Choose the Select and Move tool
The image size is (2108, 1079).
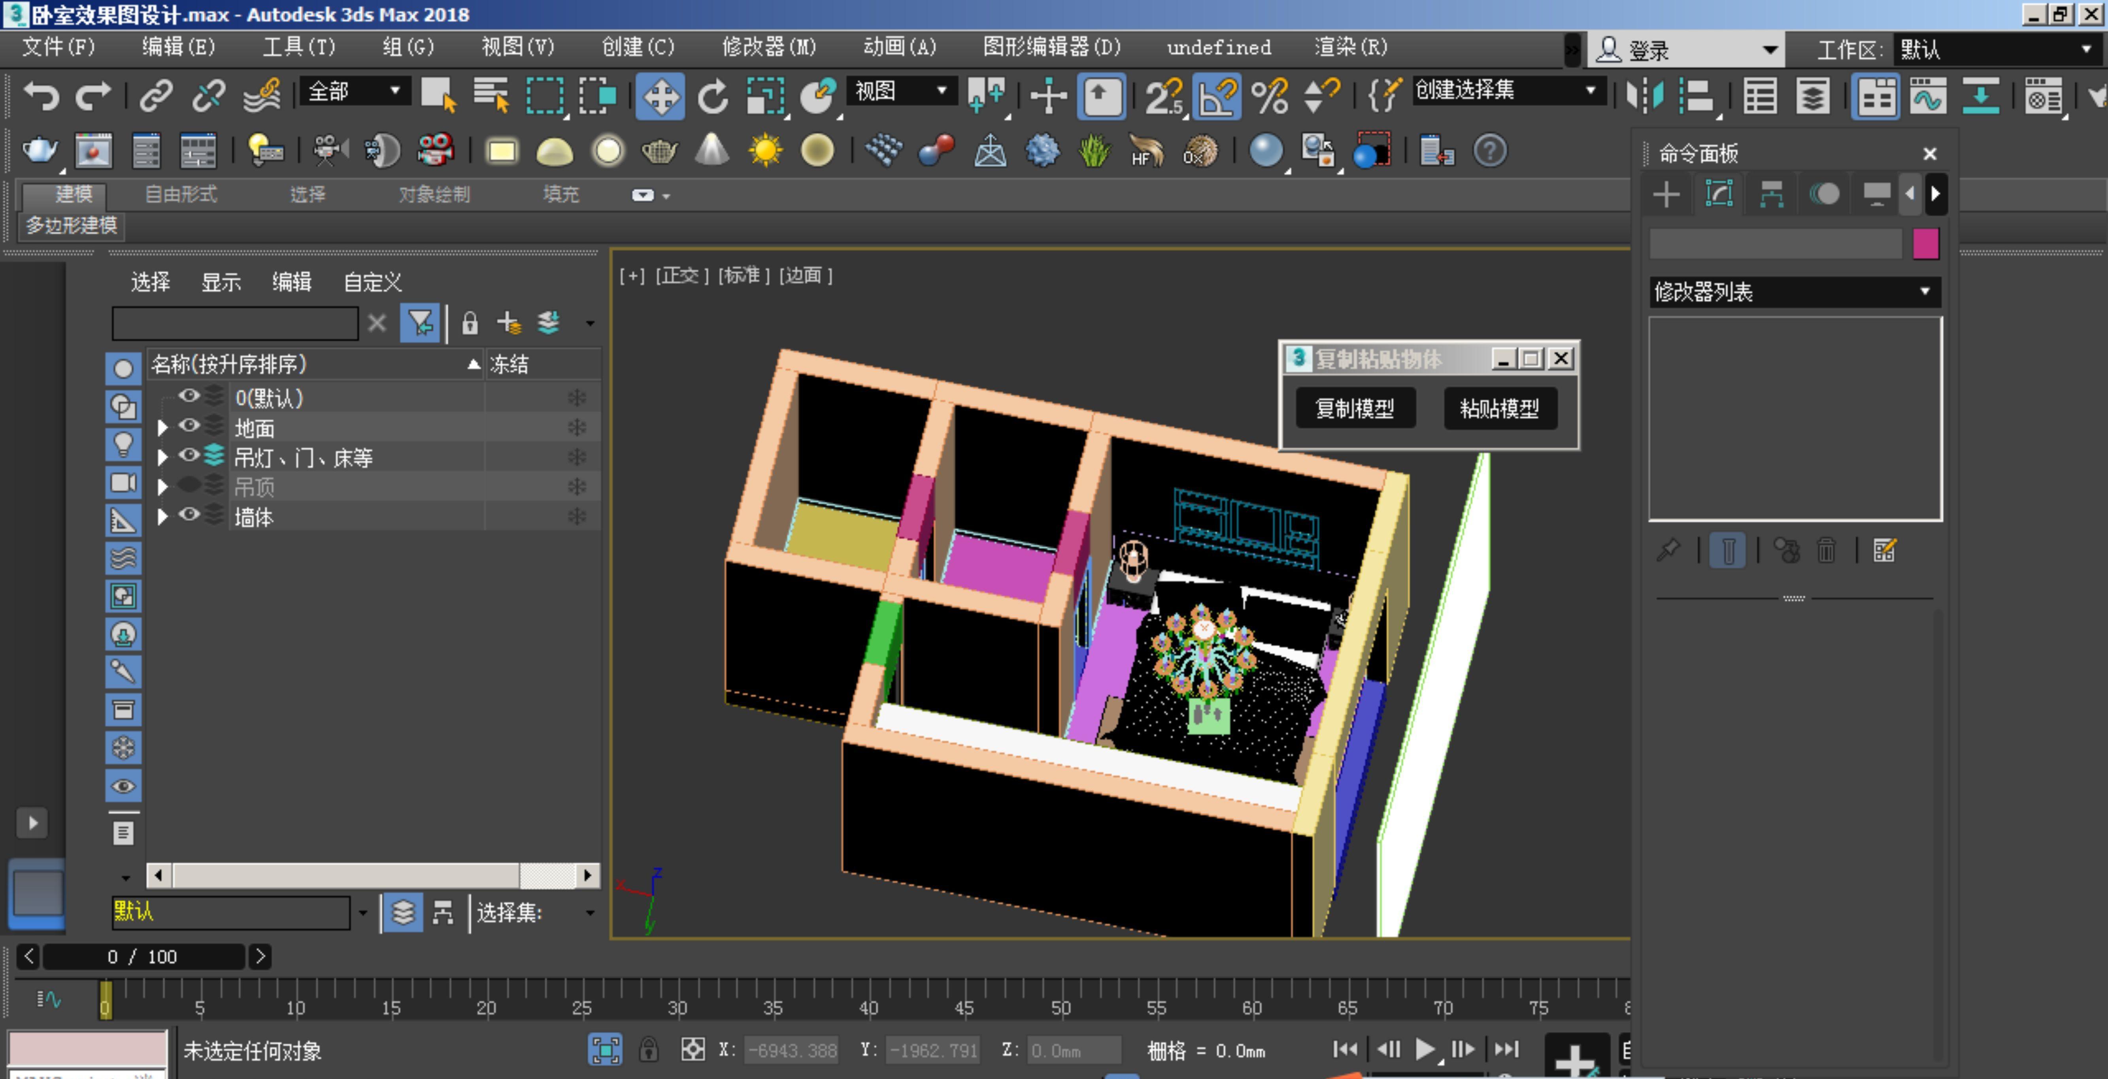[x=660, y=96]
